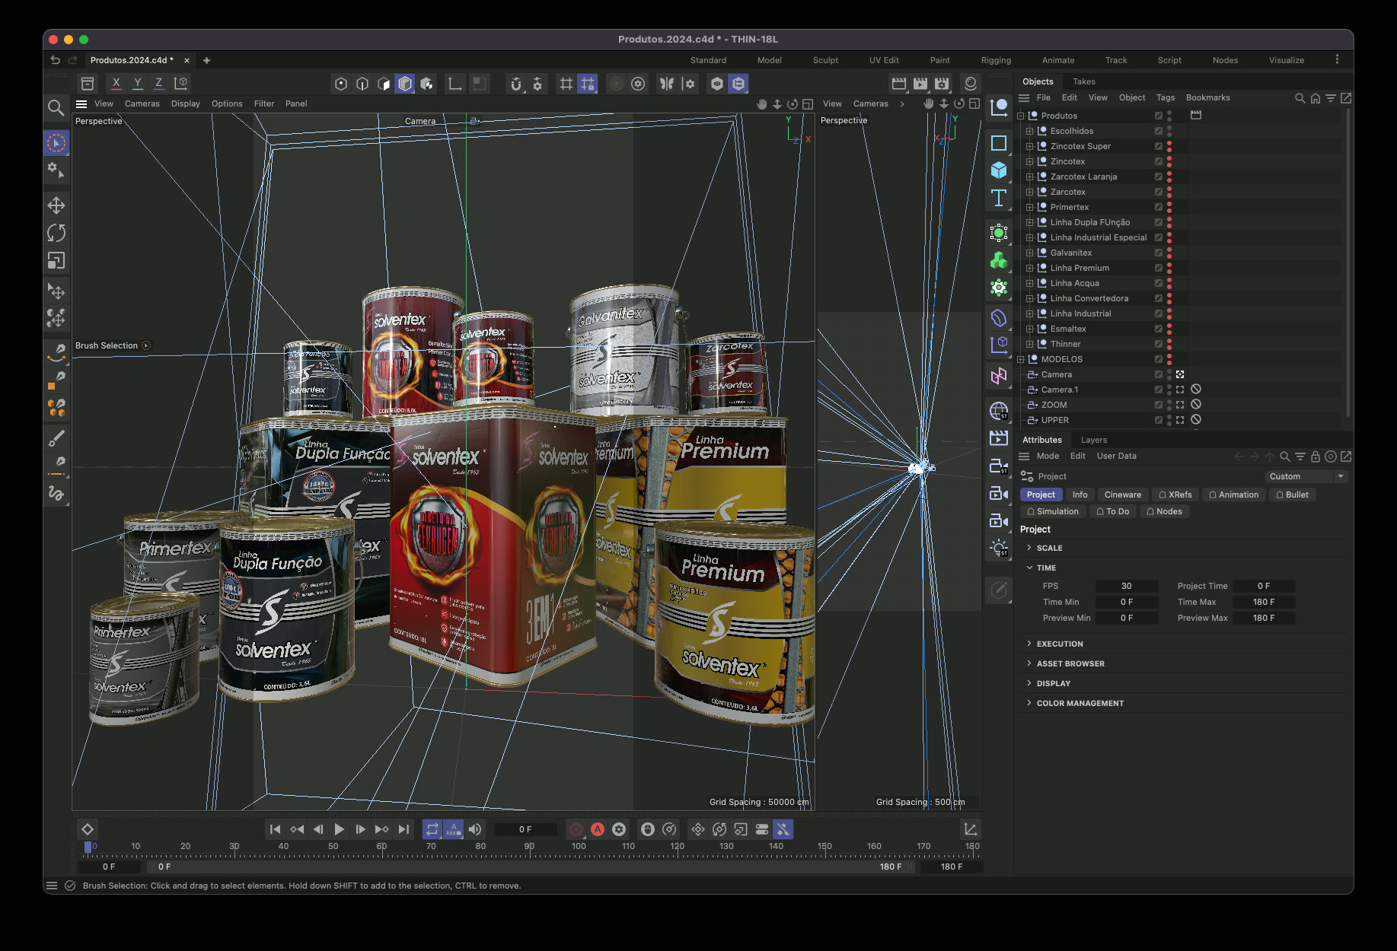The height and width of the screenshot is (951, 1397).
Task: Toggle the animation sound speaker icon
Action: (x=475, y=829)
